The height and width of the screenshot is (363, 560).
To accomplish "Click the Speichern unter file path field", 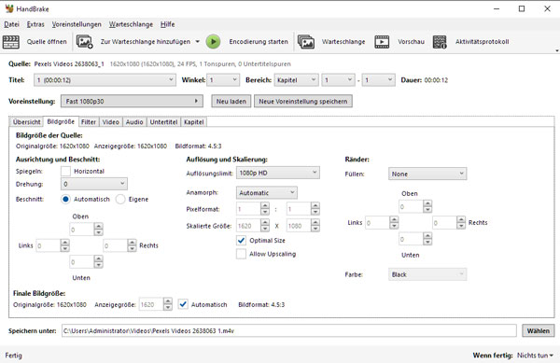I will [x=289, y=331].
